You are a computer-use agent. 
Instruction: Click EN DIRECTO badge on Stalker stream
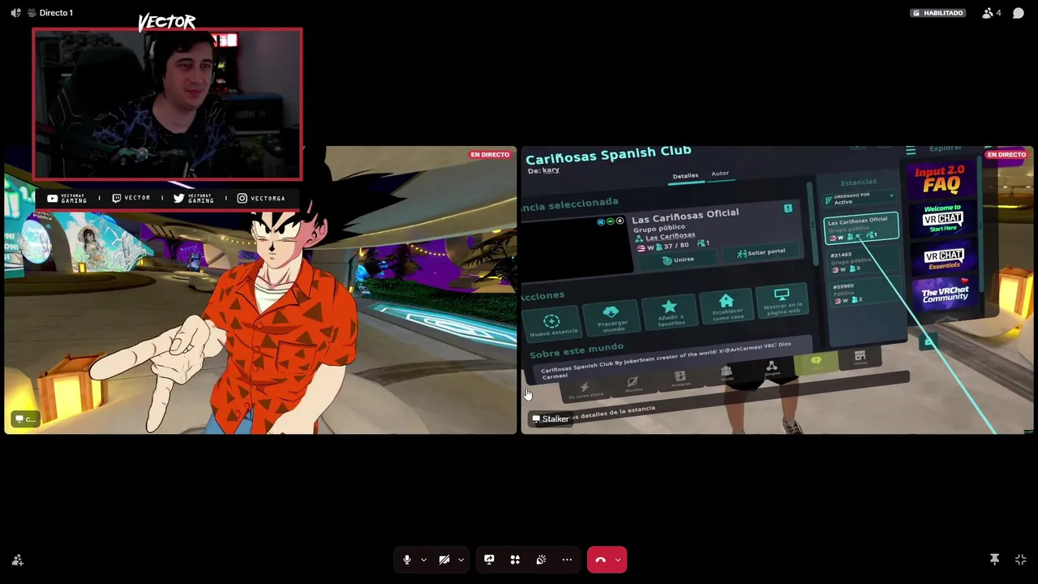[x=1006, y=154]
